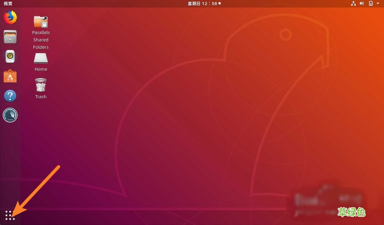This screenshot has width=384, height=225.
Task: Expand the top-right system menu chevron
Action: (377, 3)
